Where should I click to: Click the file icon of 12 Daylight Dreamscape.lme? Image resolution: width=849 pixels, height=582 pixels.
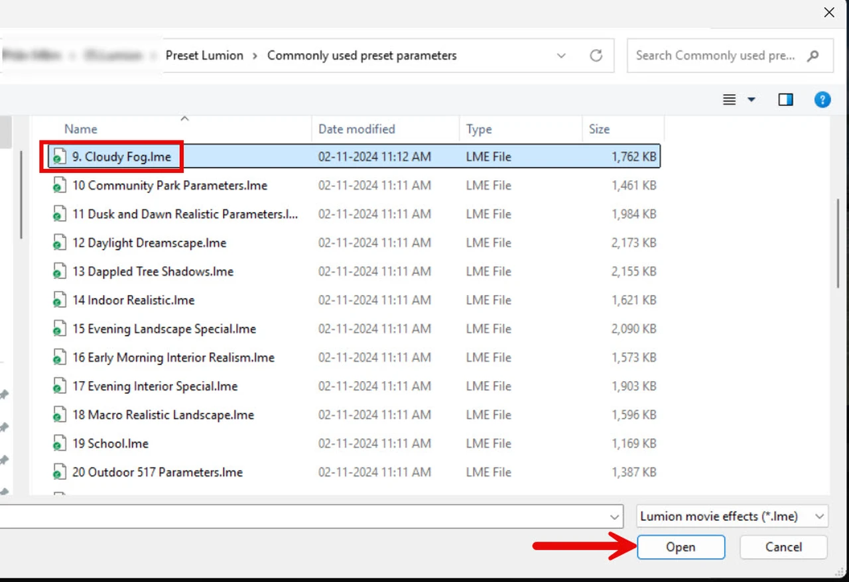click(59, 243)
